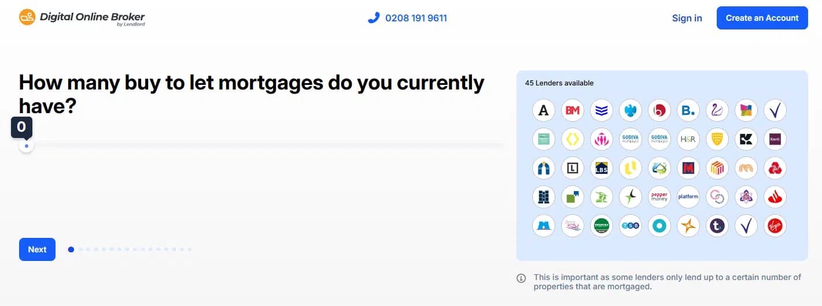Open the Sign in link
This screenshot has width=822, height=306.
click(687, 18)
